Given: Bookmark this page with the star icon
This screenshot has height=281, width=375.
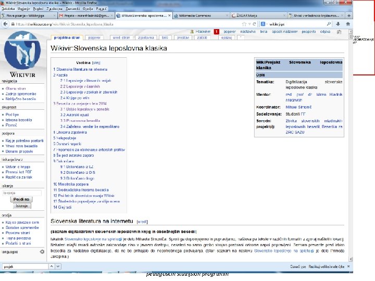Looking at the screenshot, I should (244, 24).
